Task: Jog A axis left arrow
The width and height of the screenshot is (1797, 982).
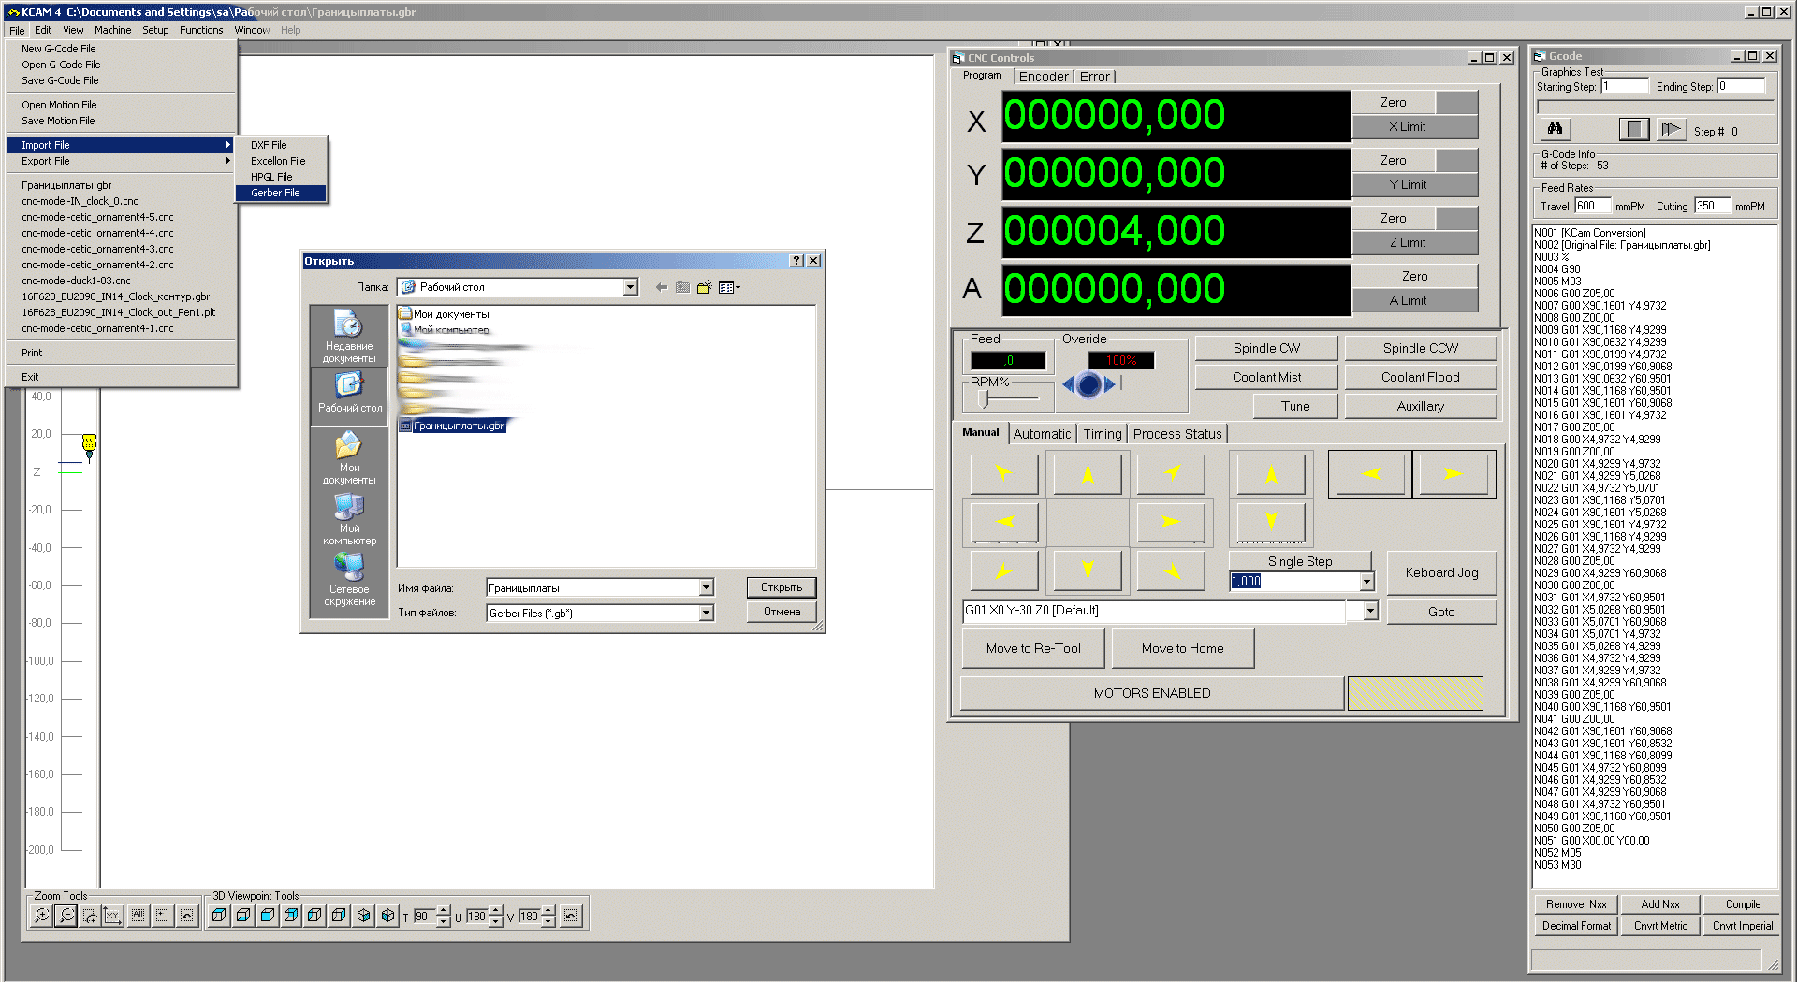Action: (1370, 473)
